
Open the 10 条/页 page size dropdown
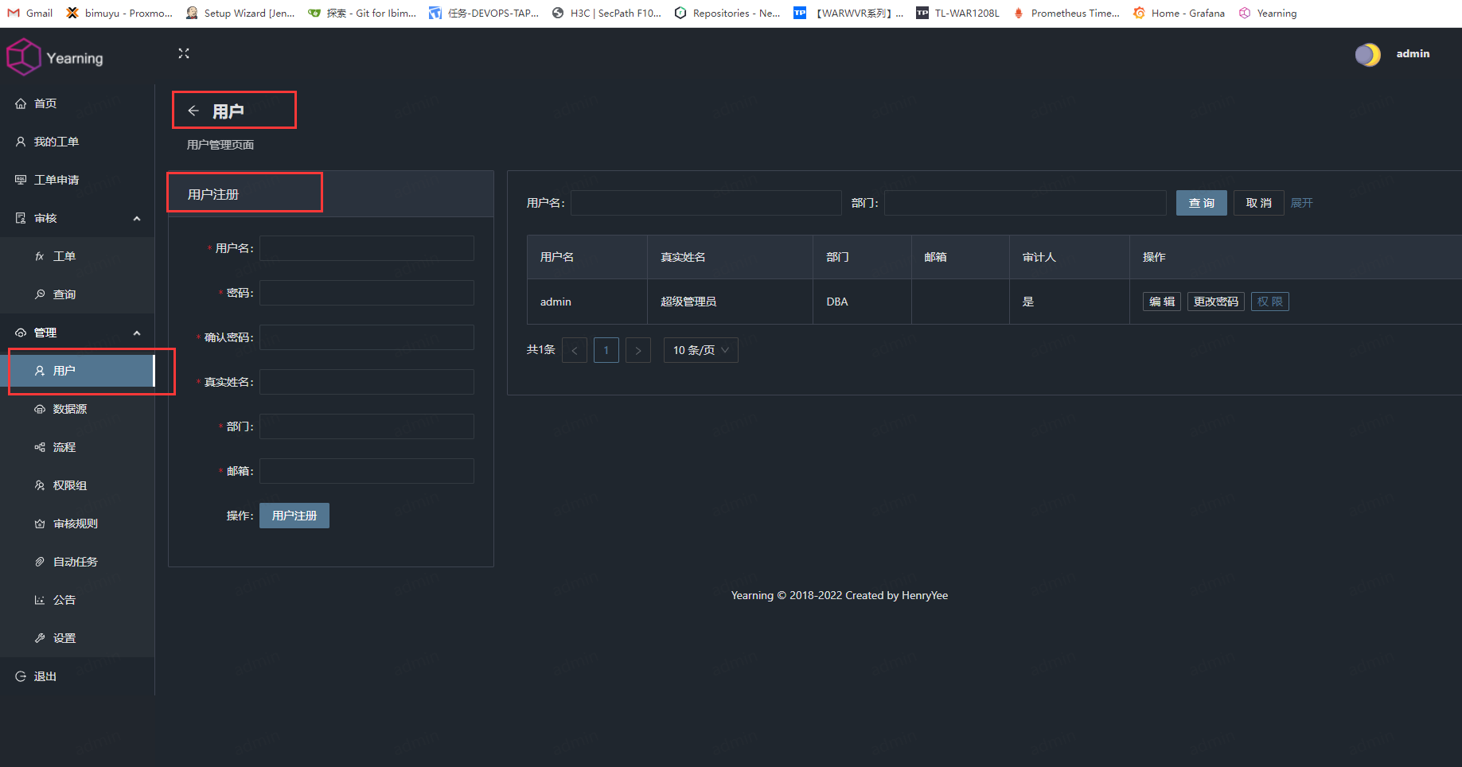click(x=701, y=350)
